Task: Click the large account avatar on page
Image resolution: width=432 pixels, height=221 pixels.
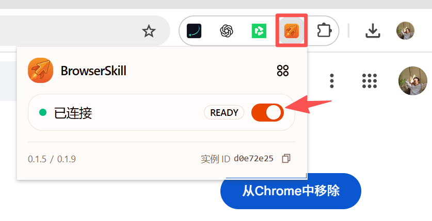Action: point(413,81)
